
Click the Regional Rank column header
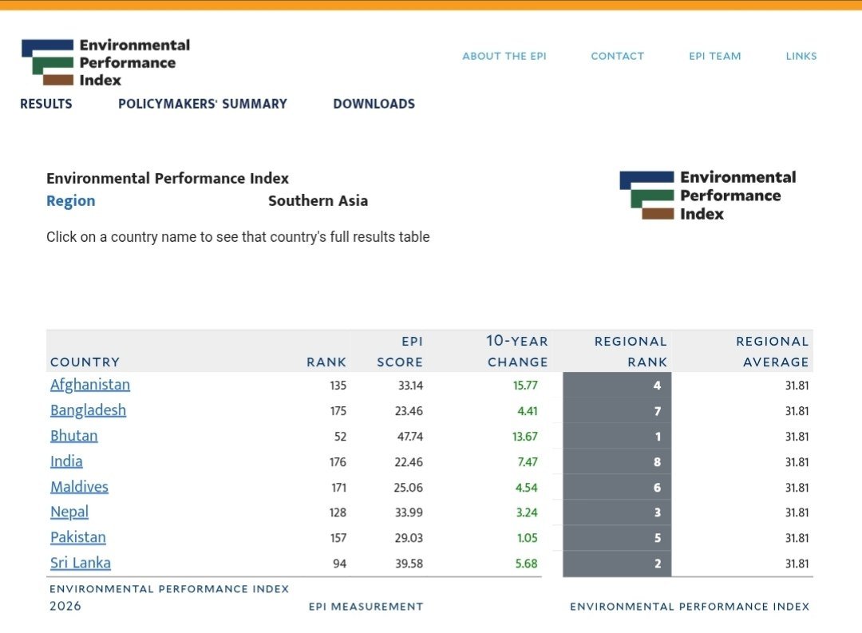click(x=631, y=351)
